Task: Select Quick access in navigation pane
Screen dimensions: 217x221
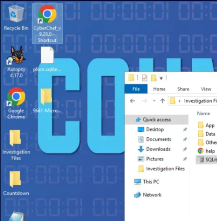Action: coord(157,120)
